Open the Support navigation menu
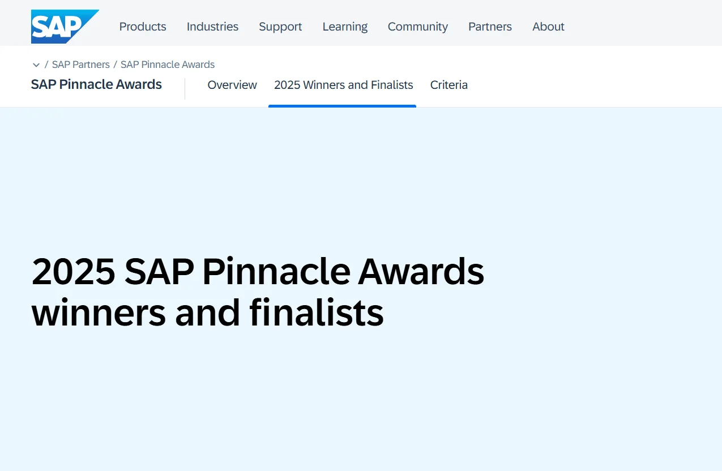Screen dimensions: 722x471 pyautogui.click(x=280, y=27)
